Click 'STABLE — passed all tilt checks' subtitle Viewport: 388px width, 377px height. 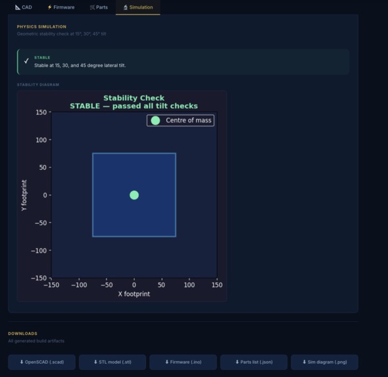(134, 106)
